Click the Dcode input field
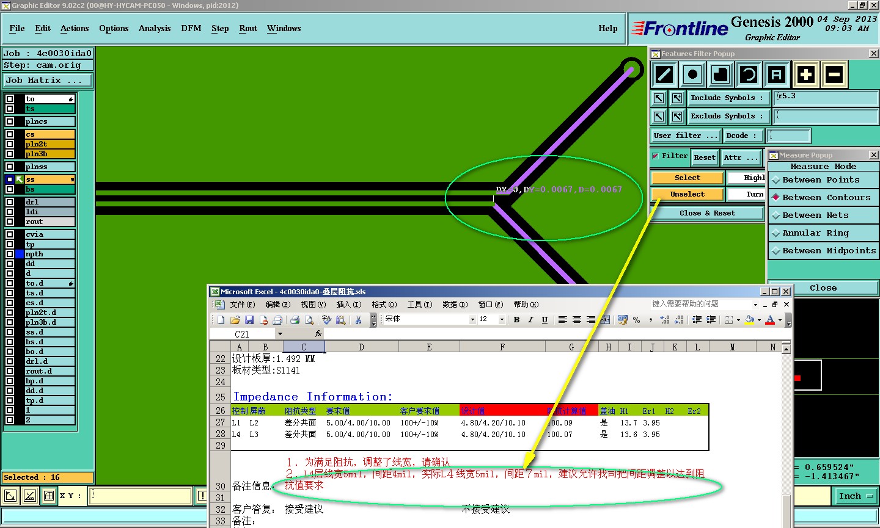The width and height of the screenshot is (880, 528). 788,136
